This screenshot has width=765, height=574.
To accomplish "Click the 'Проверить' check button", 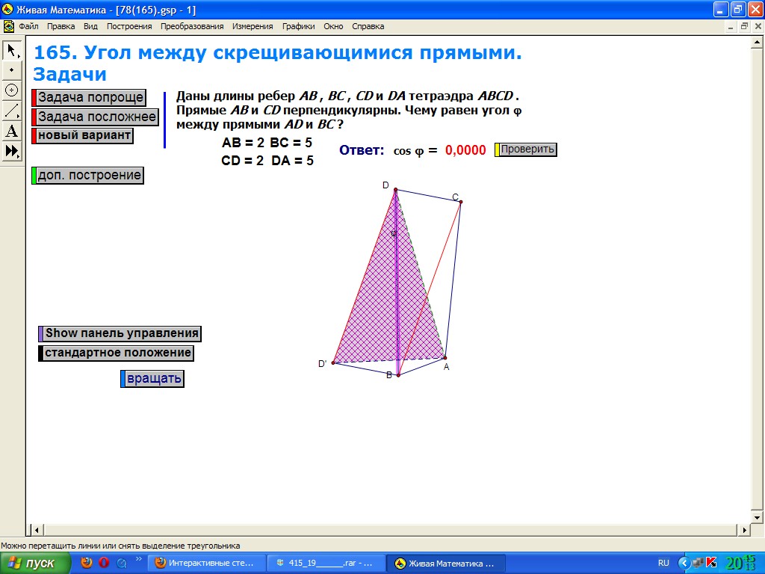I will 527,149.
